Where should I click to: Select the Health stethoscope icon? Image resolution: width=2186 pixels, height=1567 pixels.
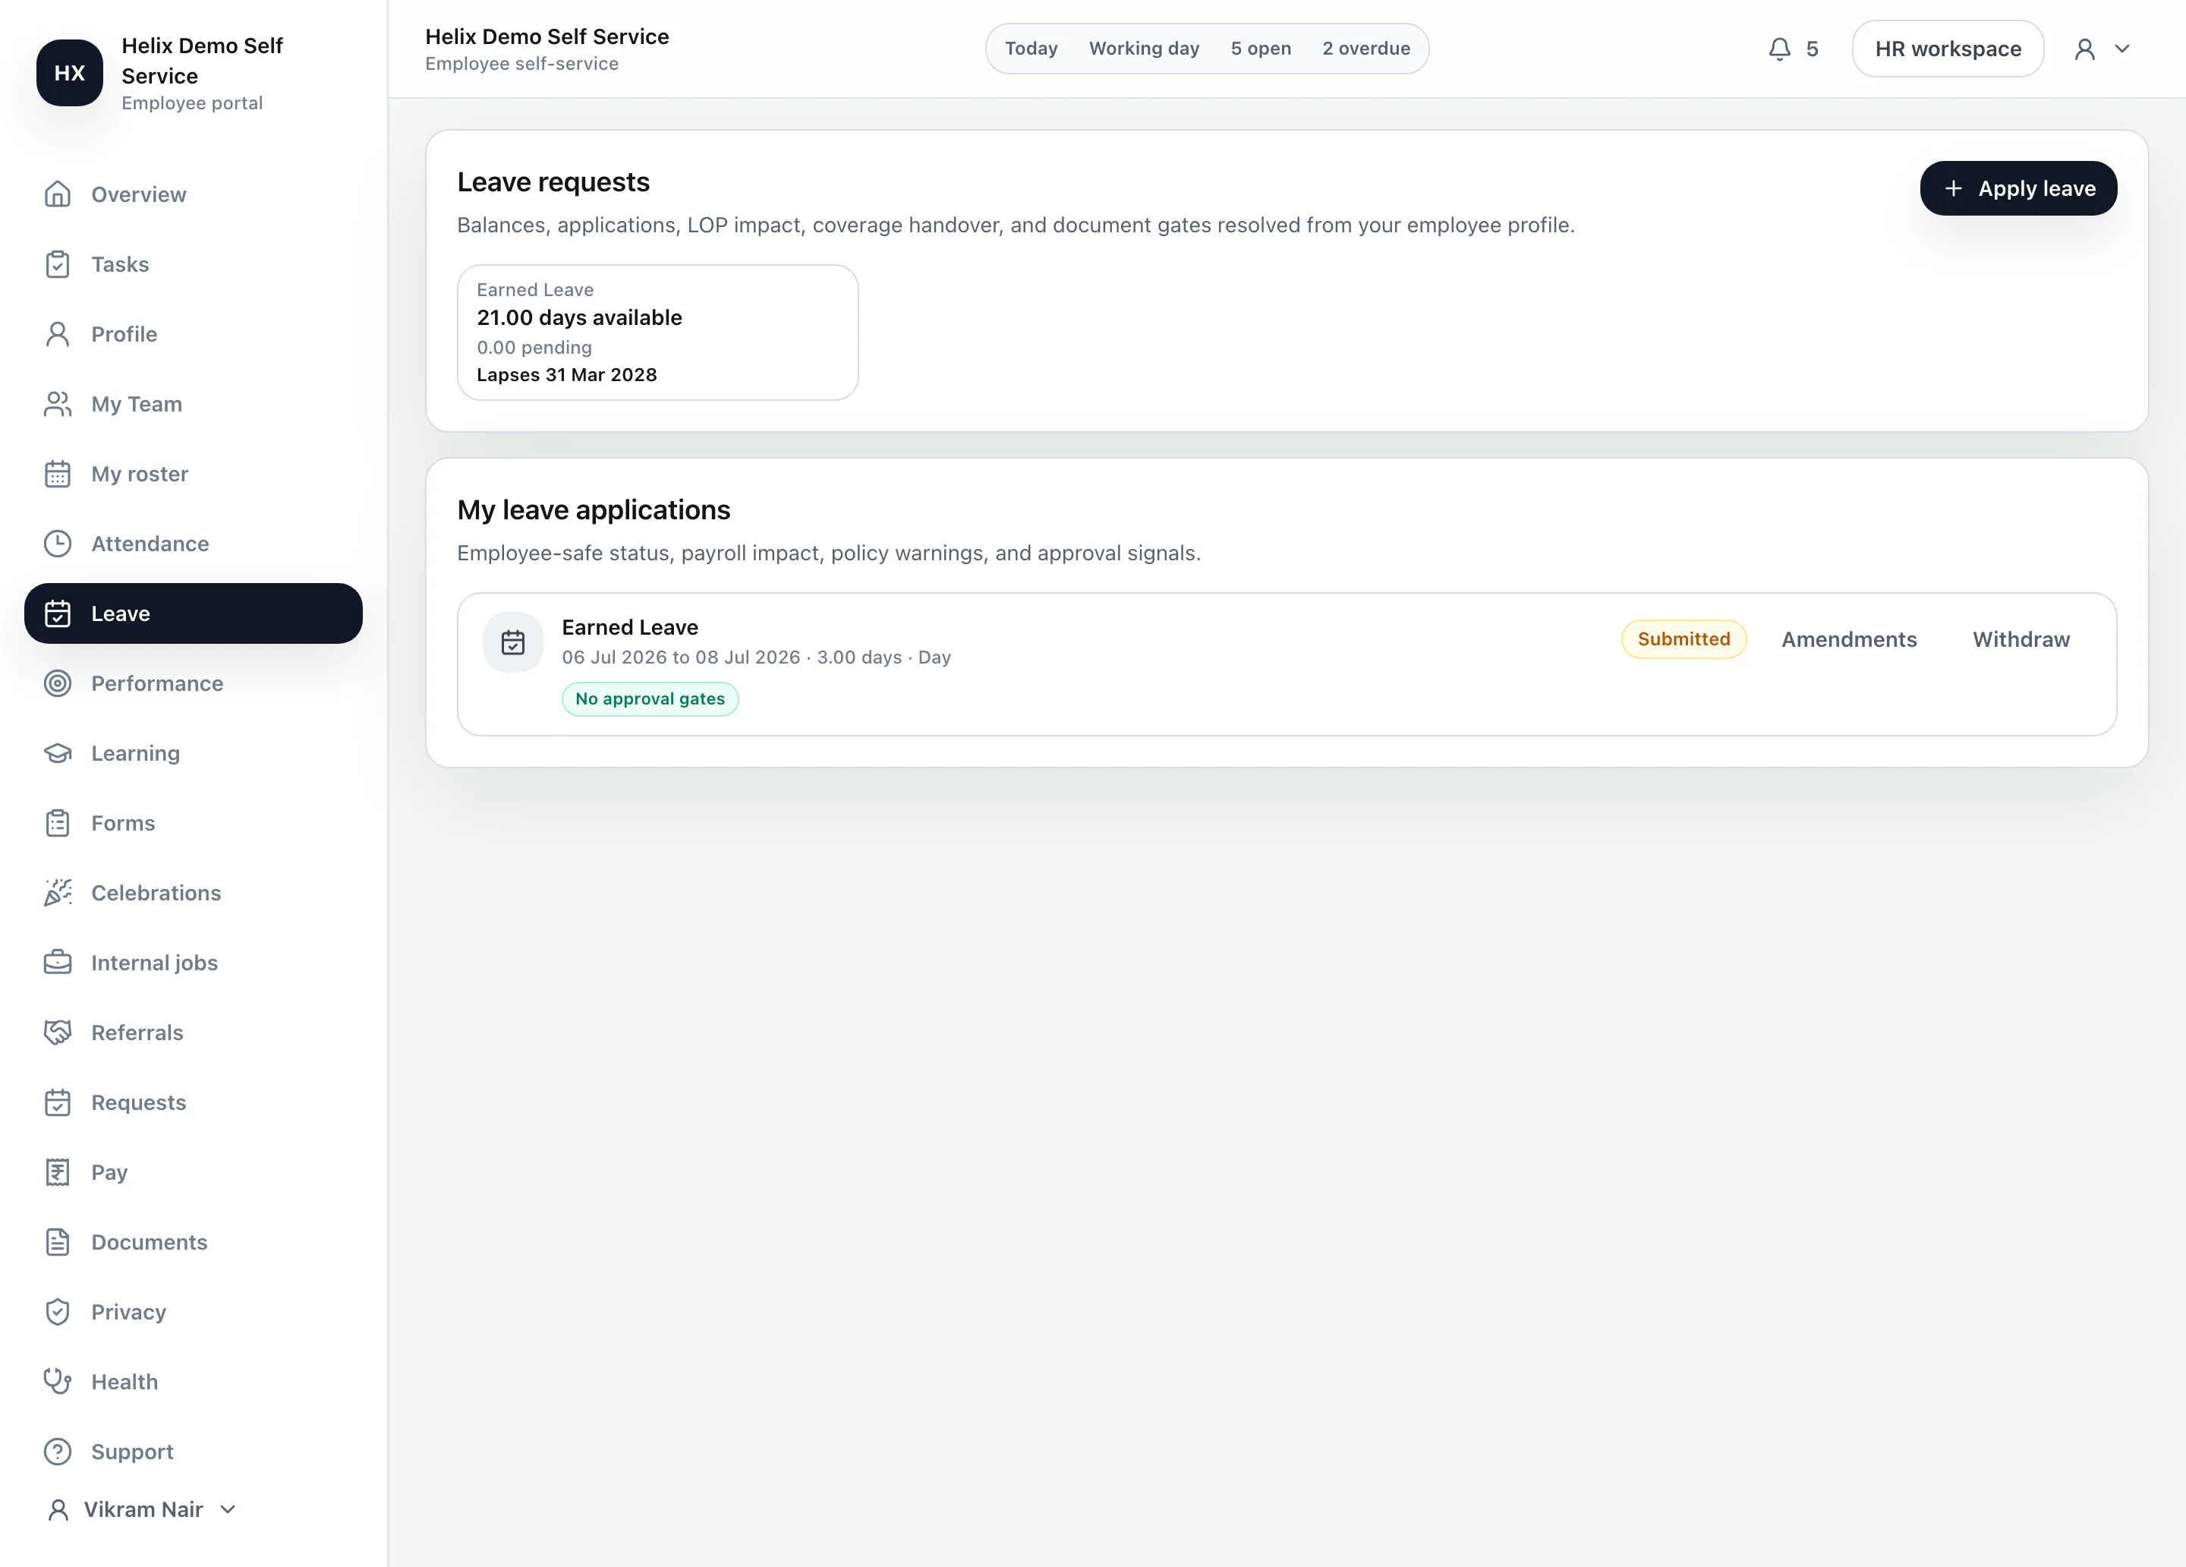(x=58, y=1382)
